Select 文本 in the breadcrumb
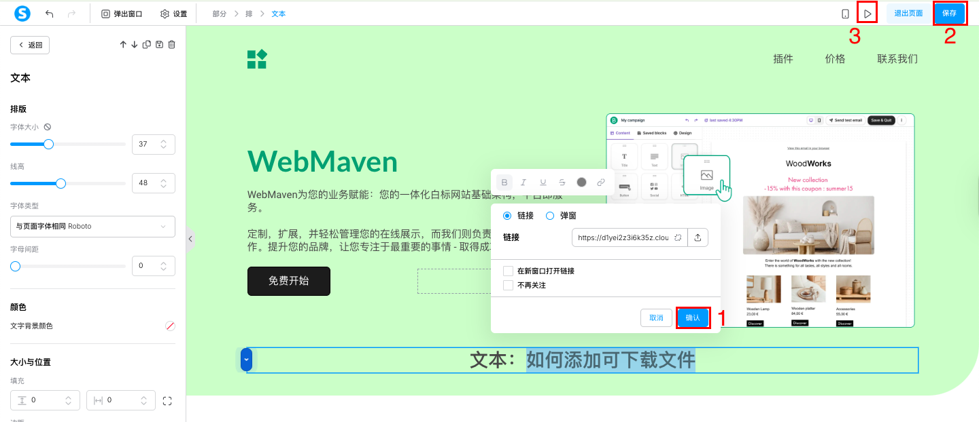Image resolution: width=979 pixels, height=422 pixels. [279, 14]
